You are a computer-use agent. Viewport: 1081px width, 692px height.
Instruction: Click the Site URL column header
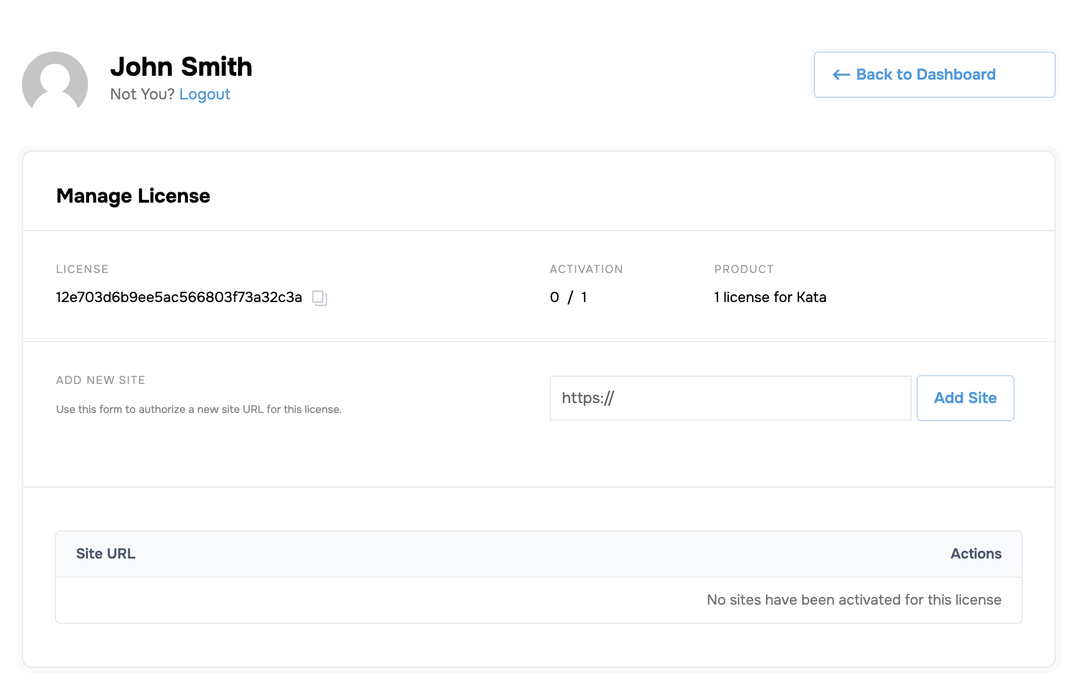point(106,554)
